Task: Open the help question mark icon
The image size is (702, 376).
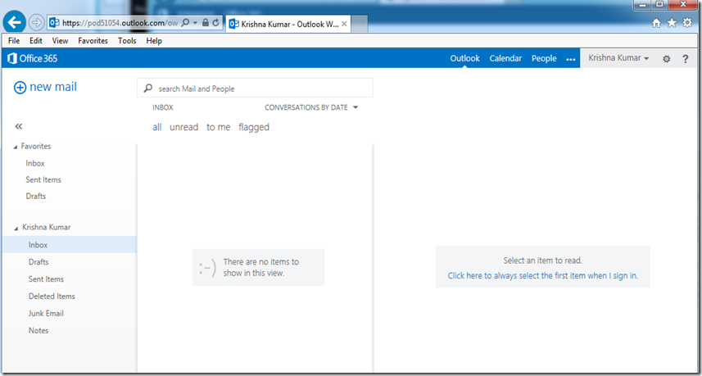Action: (686, 59)
